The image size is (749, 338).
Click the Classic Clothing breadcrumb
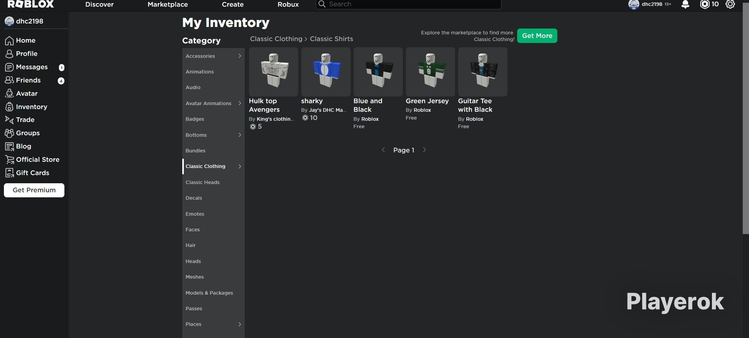[276, 39]
